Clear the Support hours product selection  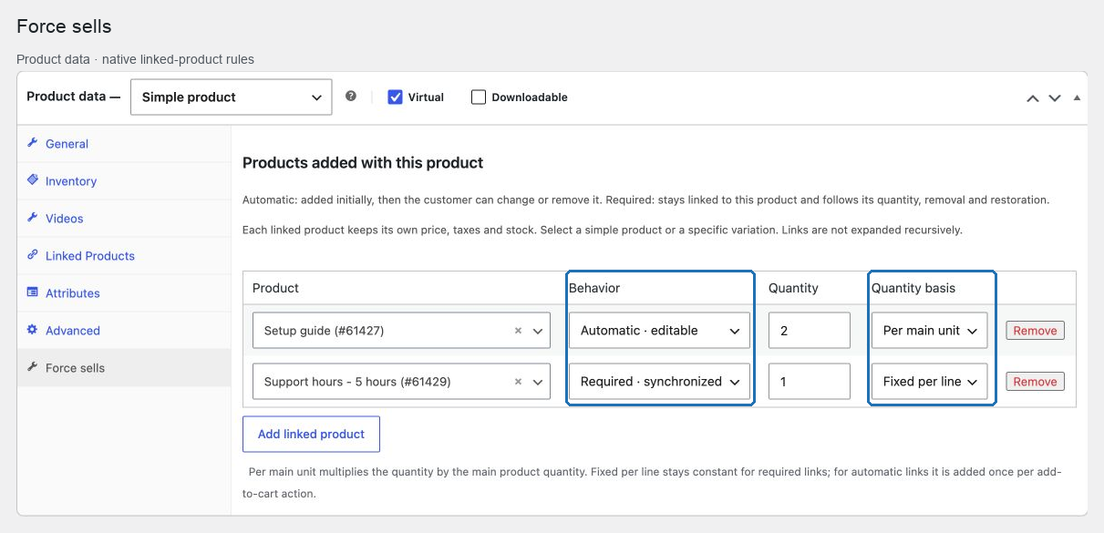point(518,382)
